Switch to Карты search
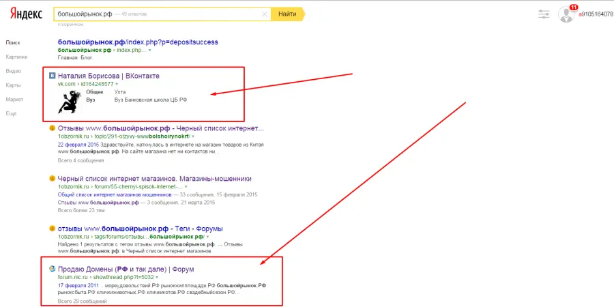This screenshot has height=307, width=614. click(x=14, y=85)
